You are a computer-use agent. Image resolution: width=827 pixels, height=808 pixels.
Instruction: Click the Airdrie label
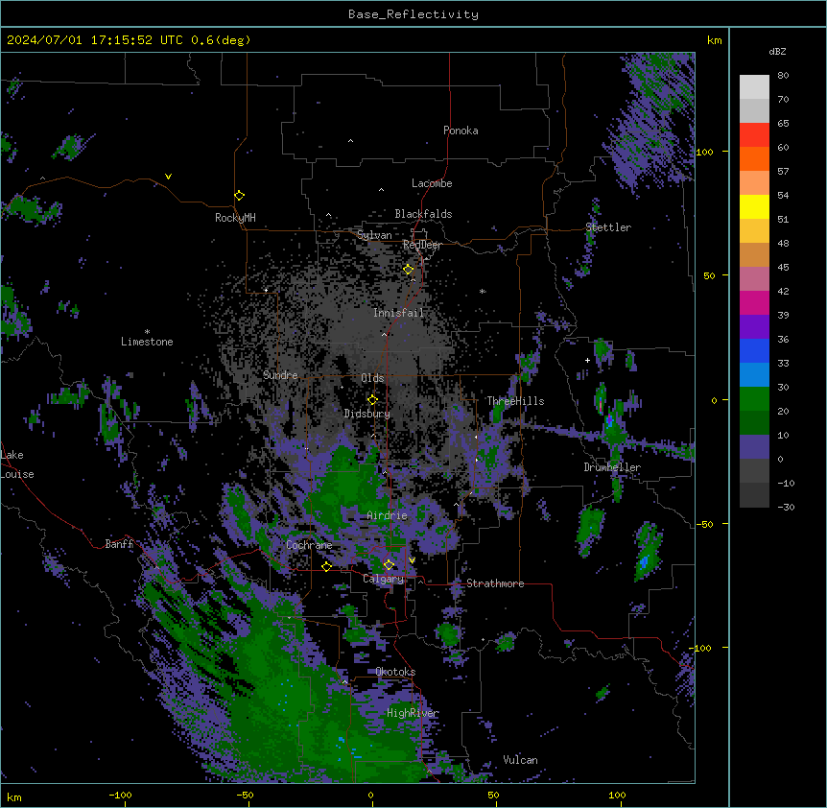click(x=388, y=515)
